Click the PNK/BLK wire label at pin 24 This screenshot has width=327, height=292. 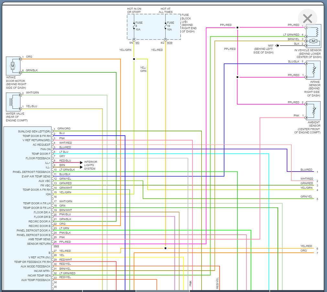point(65,233)
